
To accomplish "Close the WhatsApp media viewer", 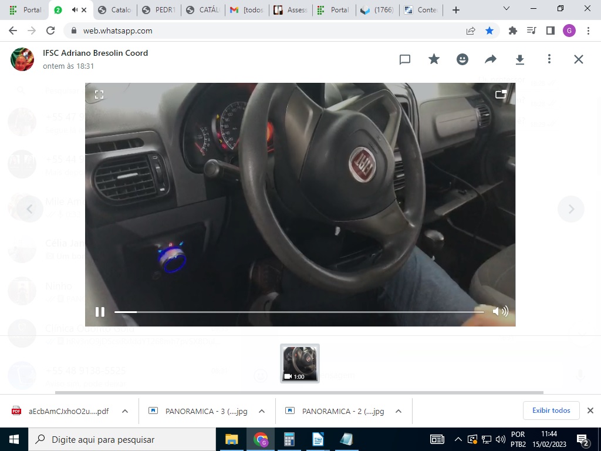I will [578, 59].
